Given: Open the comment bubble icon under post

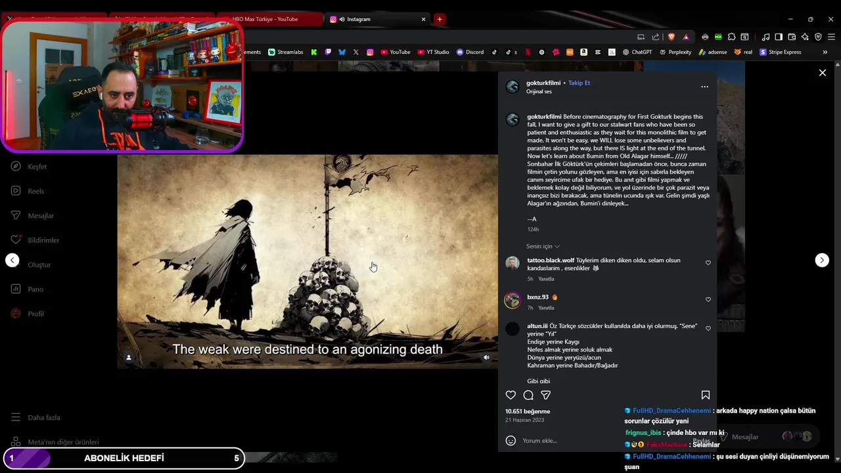Looking at the screenshot, I should (528, 395).
